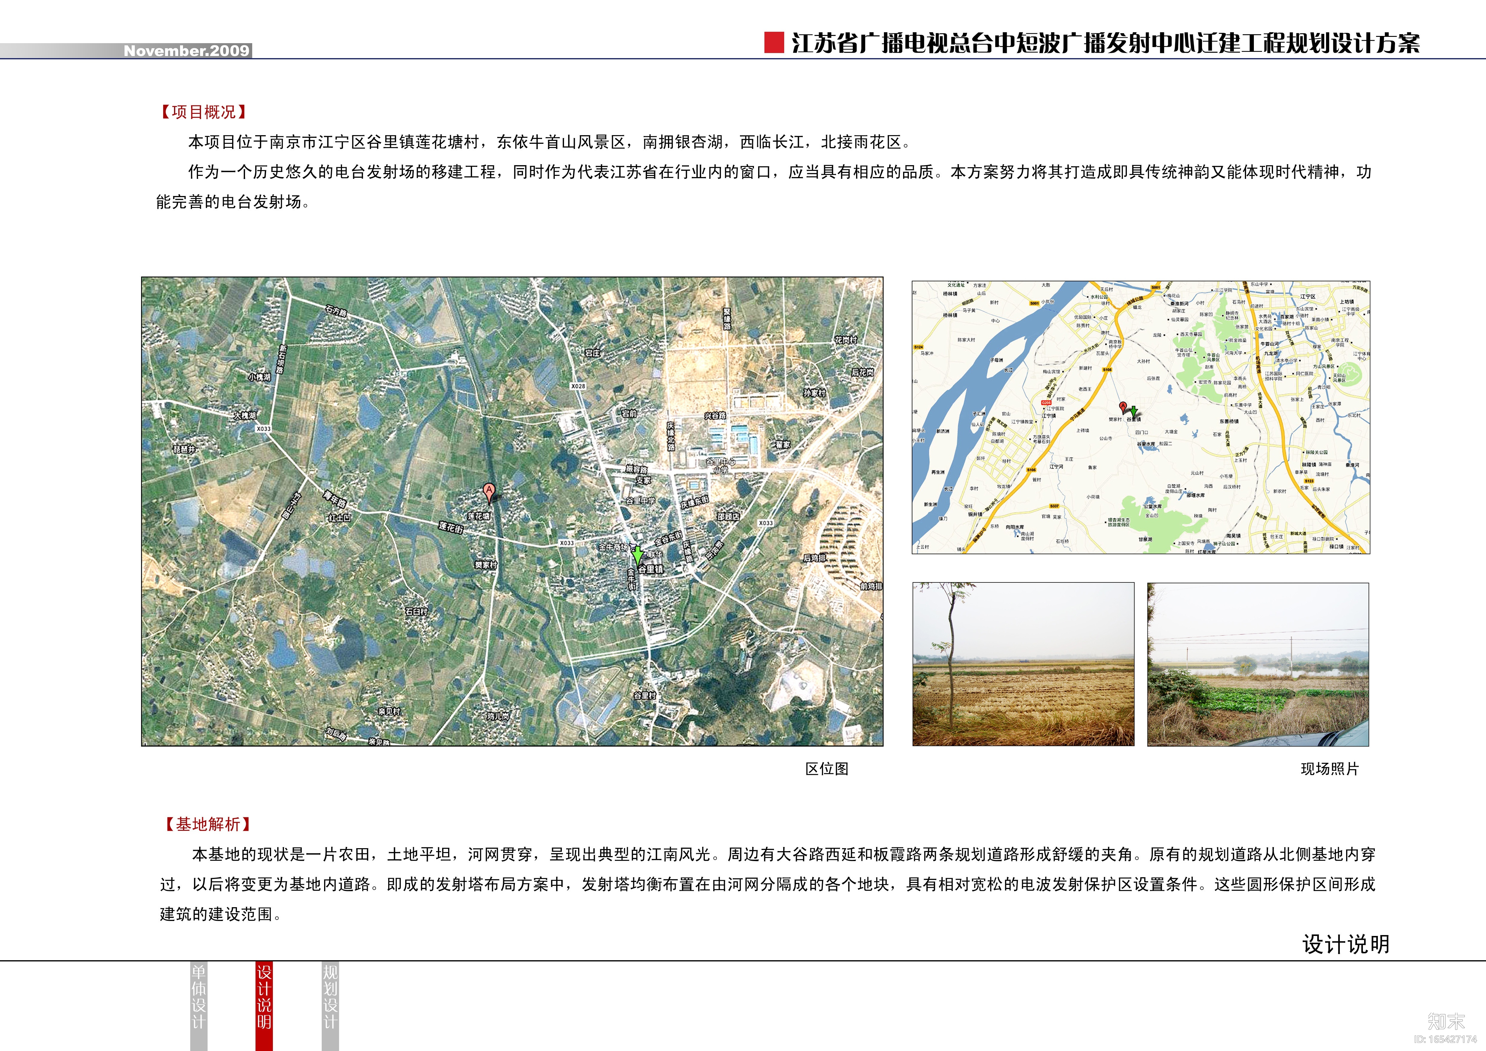
Task: Open the 规划设计 tab at bottom
Action: [330, 1006]
